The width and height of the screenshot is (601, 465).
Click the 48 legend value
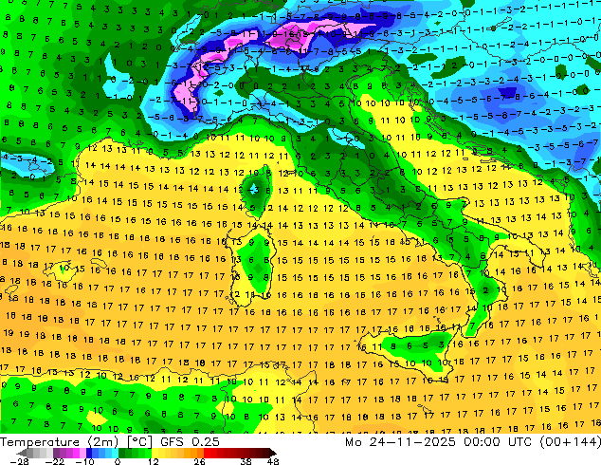pyautogui.click(x=273, y=461)
